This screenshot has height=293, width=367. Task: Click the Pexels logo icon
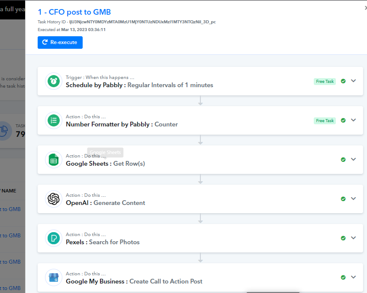(x=54, y=238)
